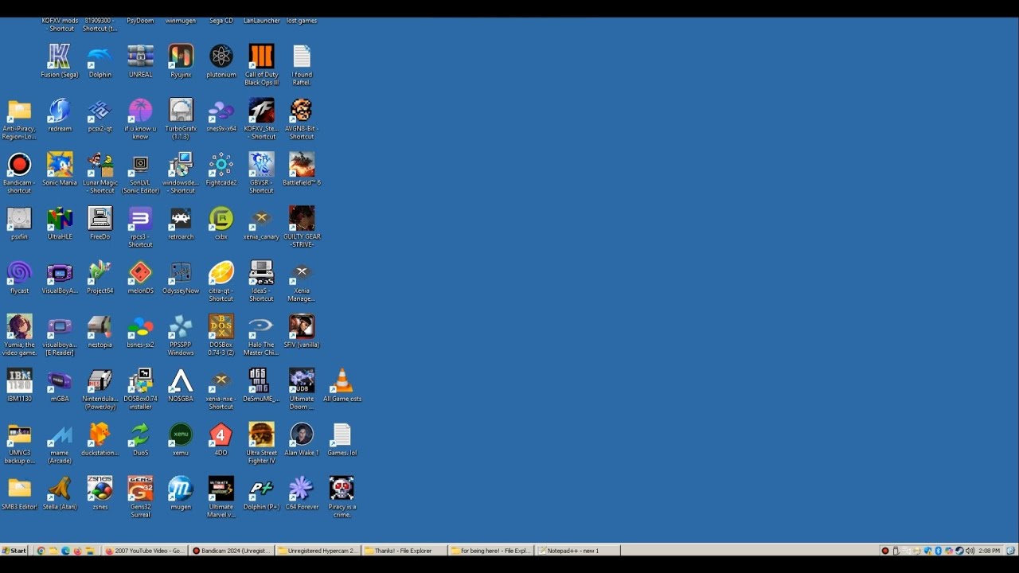Viewport: 1019px width, 573px height.
Task: Switch to Unregistered Hypercam 2 taskbar button
Action: click(318, 551)
